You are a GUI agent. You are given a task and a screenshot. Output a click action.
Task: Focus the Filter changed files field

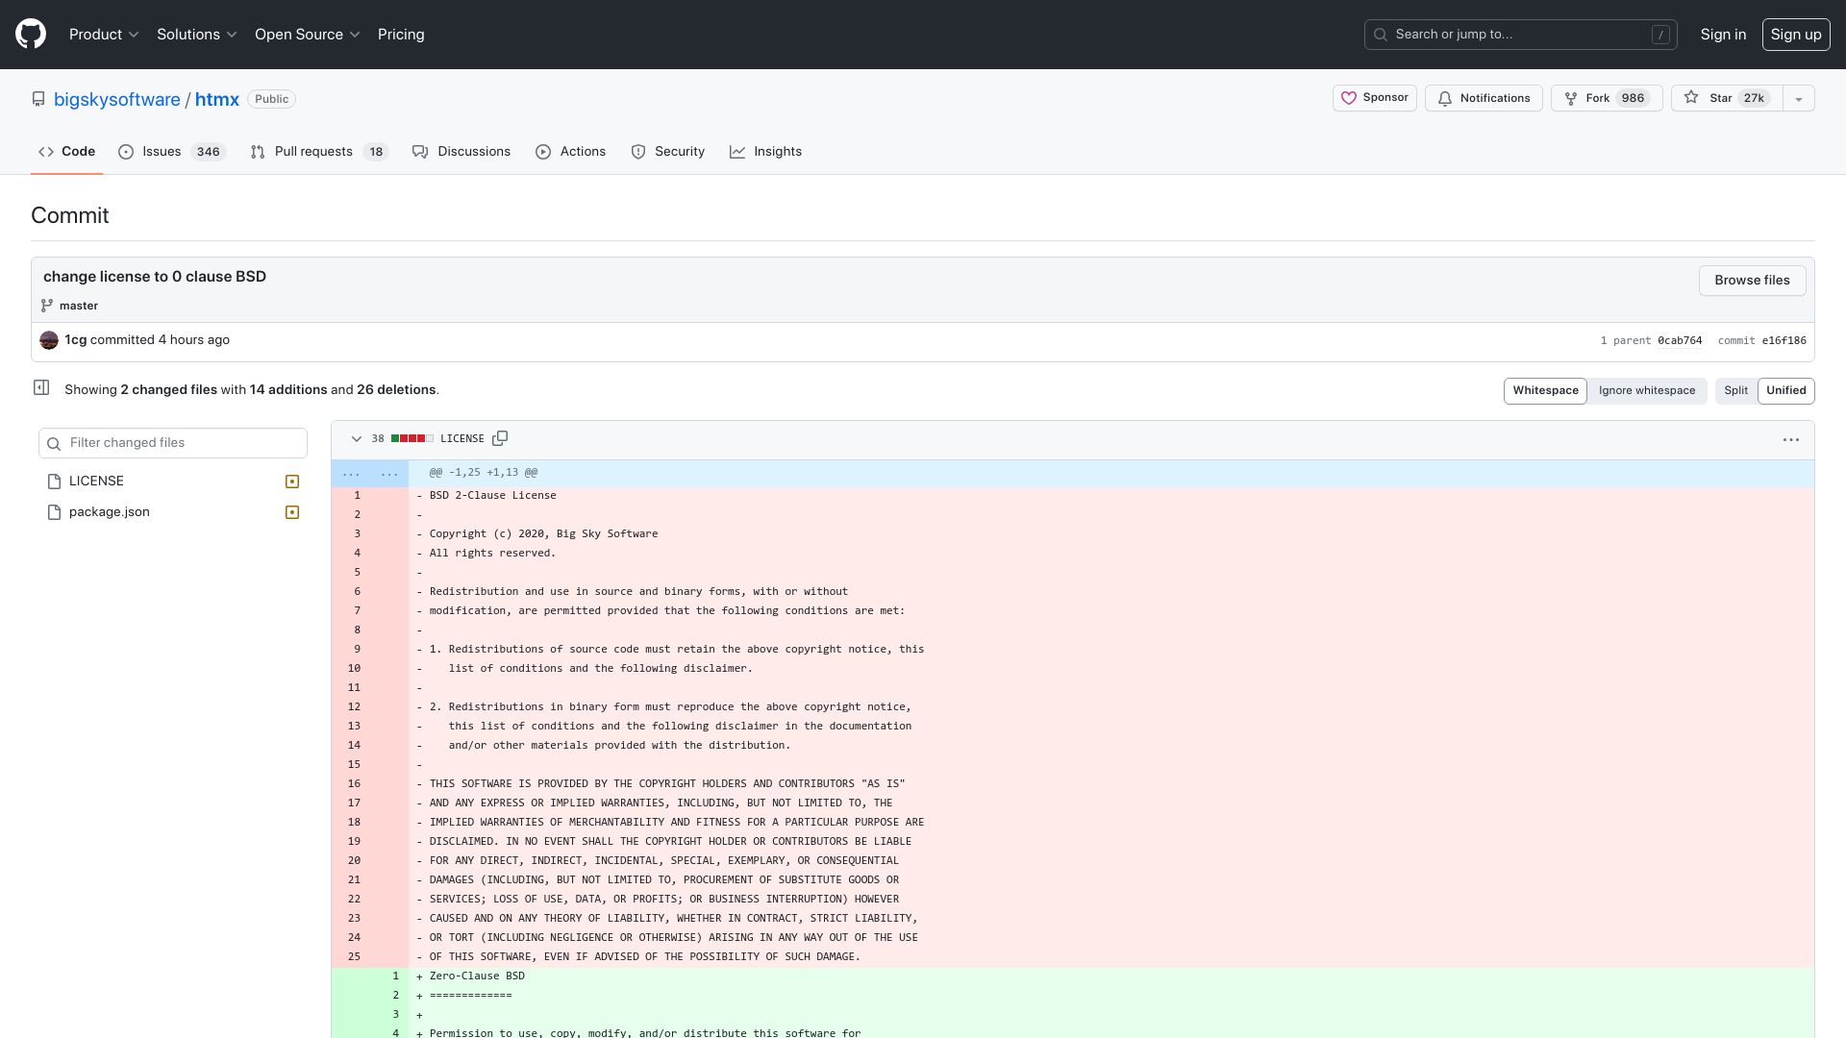pyautogui.click(x=173, y=443)
